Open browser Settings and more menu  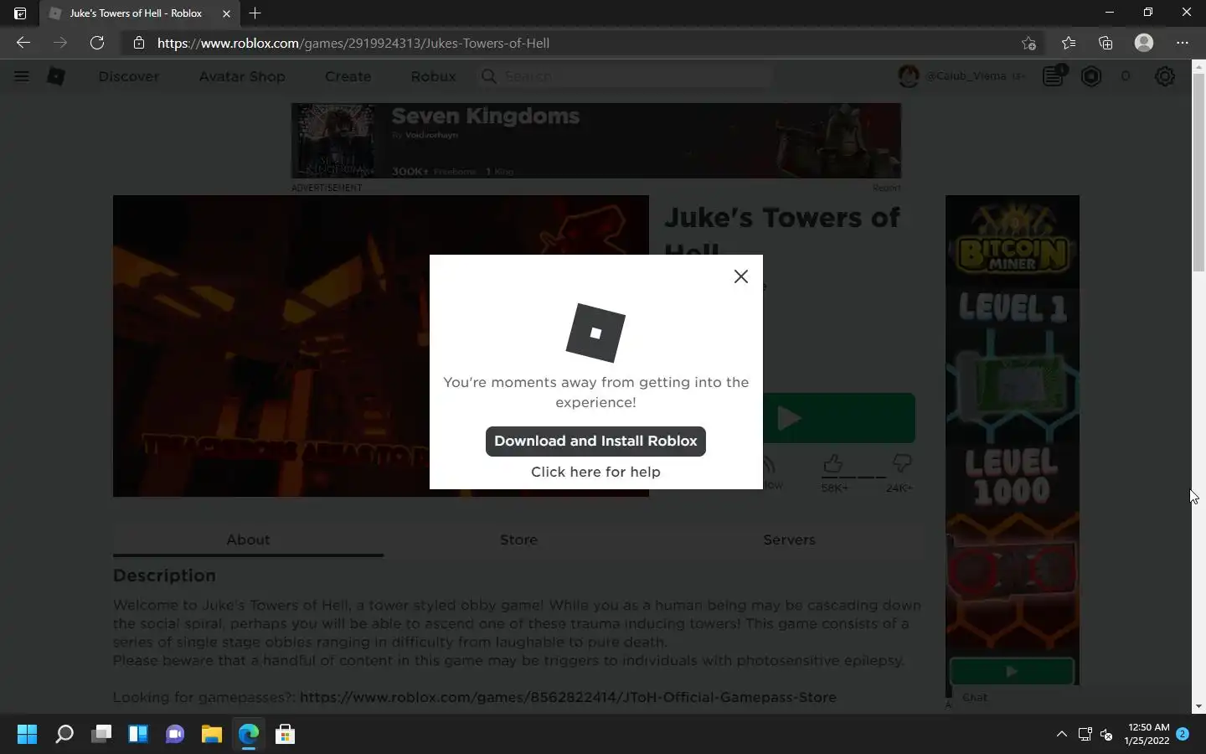[x=1183, y=43]
